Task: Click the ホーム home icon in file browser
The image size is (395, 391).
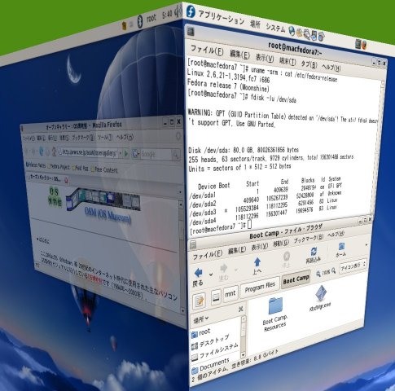Action: [341, 246]
